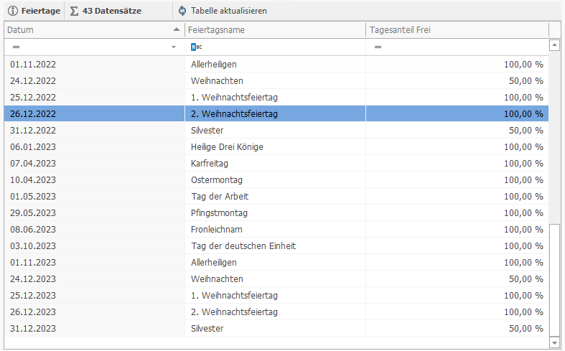
Task: Click the scrollbar down arrow
Action: click(554, 342)
